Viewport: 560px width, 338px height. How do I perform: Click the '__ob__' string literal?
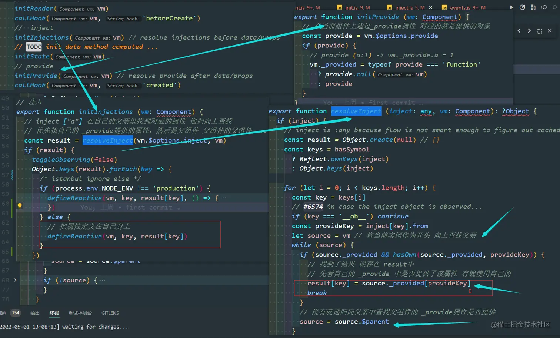coord(356,216)
